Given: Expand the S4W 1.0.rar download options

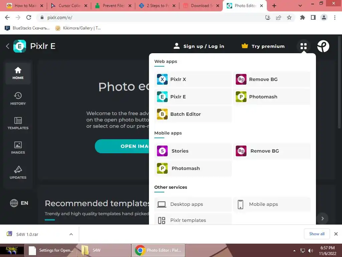Looking at the screenshot, I should (x=71, y=234).
